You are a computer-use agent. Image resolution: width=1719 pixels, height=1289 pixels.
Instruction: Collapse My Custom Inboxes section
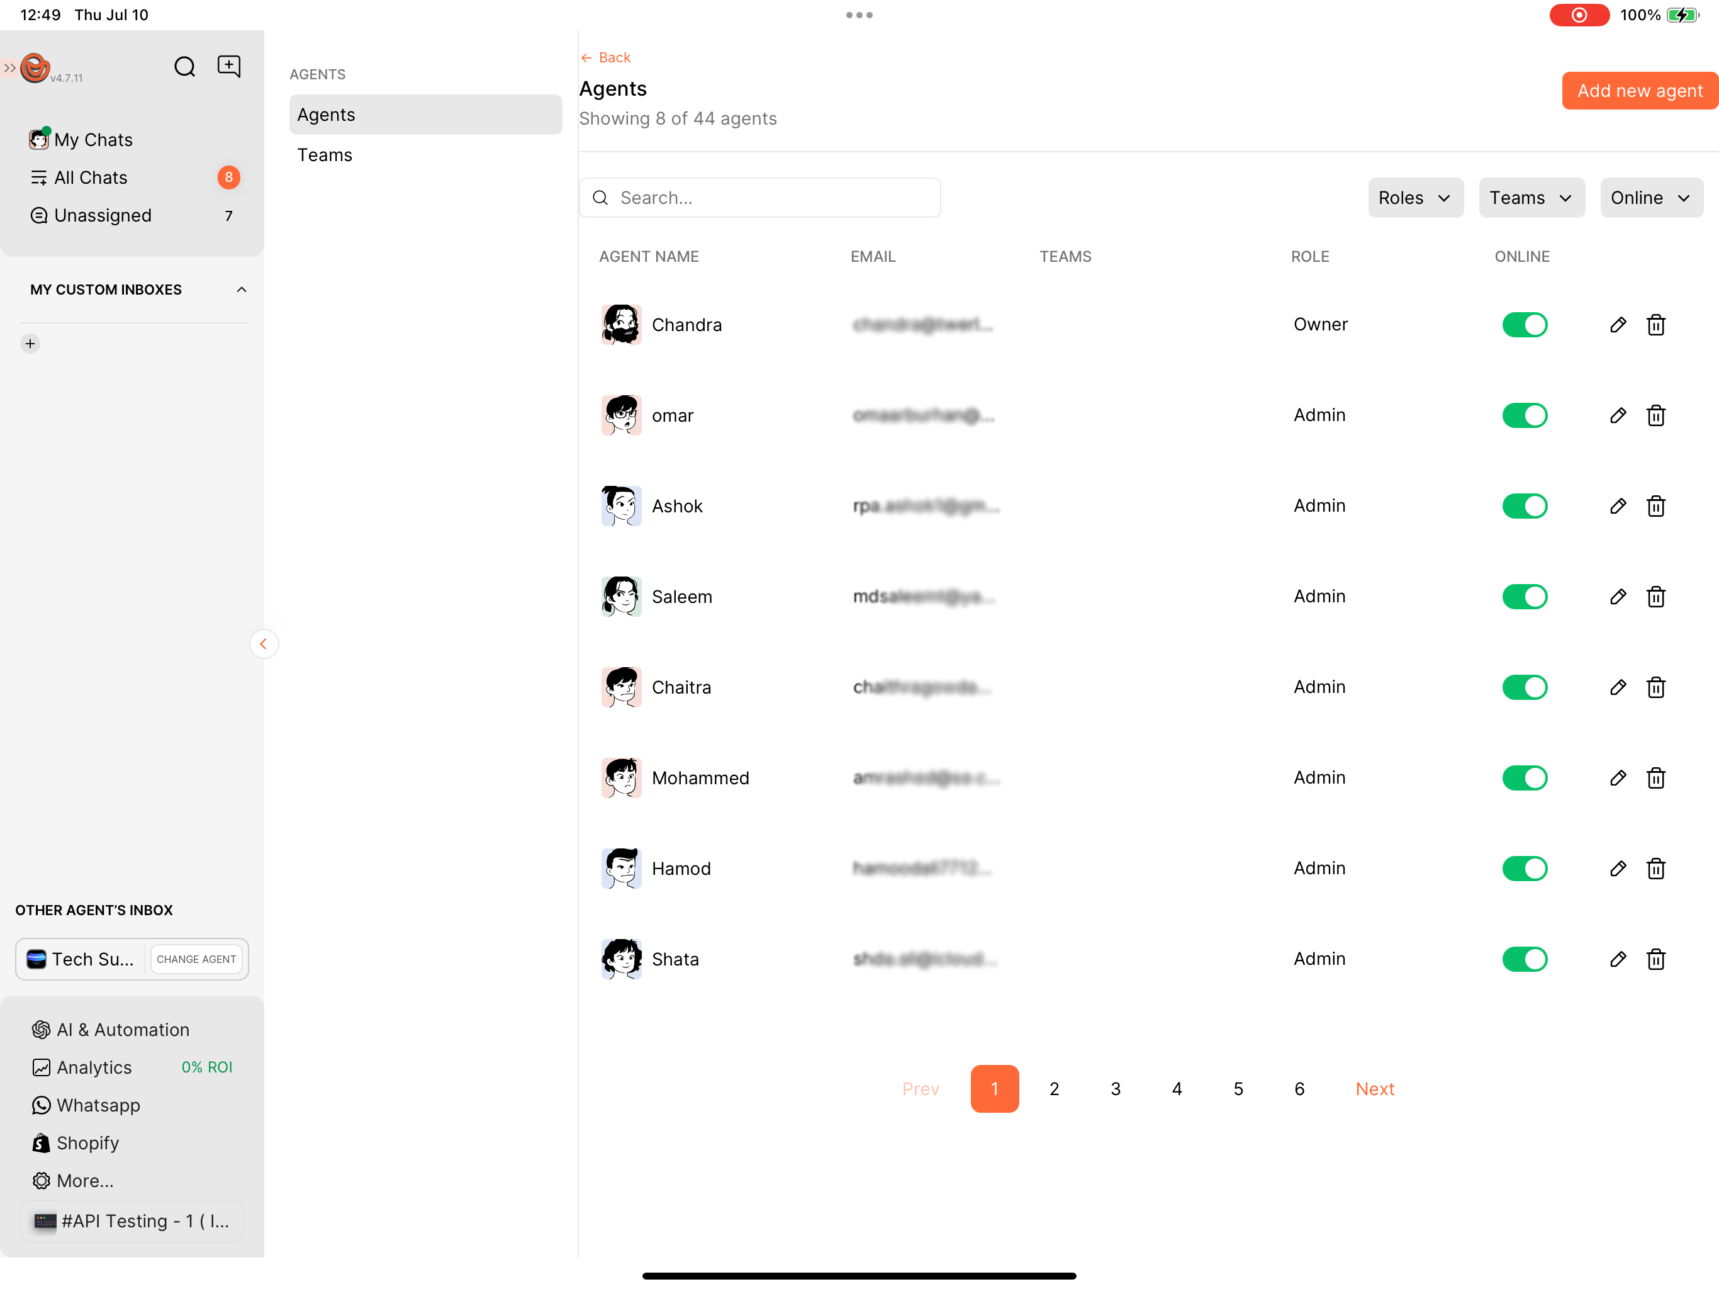click(242, 290)
